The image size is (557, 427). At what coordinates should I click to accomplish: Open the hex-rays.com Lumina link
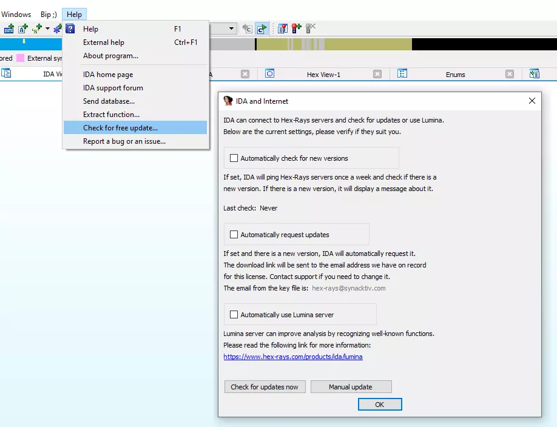click(293, 357)
